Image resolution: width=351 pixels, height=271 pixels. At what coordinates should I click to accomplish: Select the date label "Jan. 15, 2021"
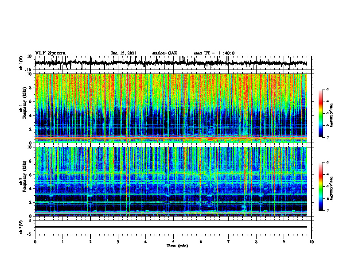(x=124, y=53)
